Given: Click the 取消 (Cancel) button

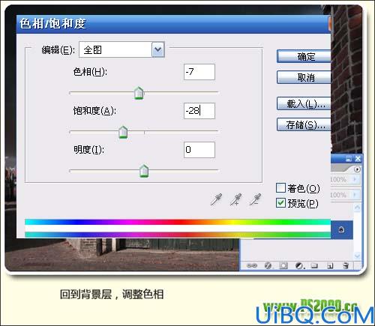Looking at the screenshot, I should point(304,77).
